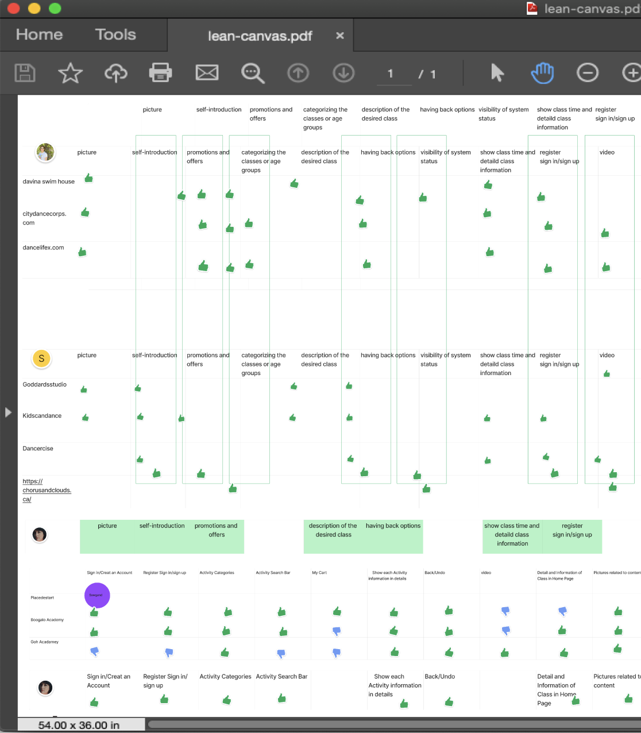Click the Save file icon
This screenshot has height=733, width=641.
[x=25, y=73]
